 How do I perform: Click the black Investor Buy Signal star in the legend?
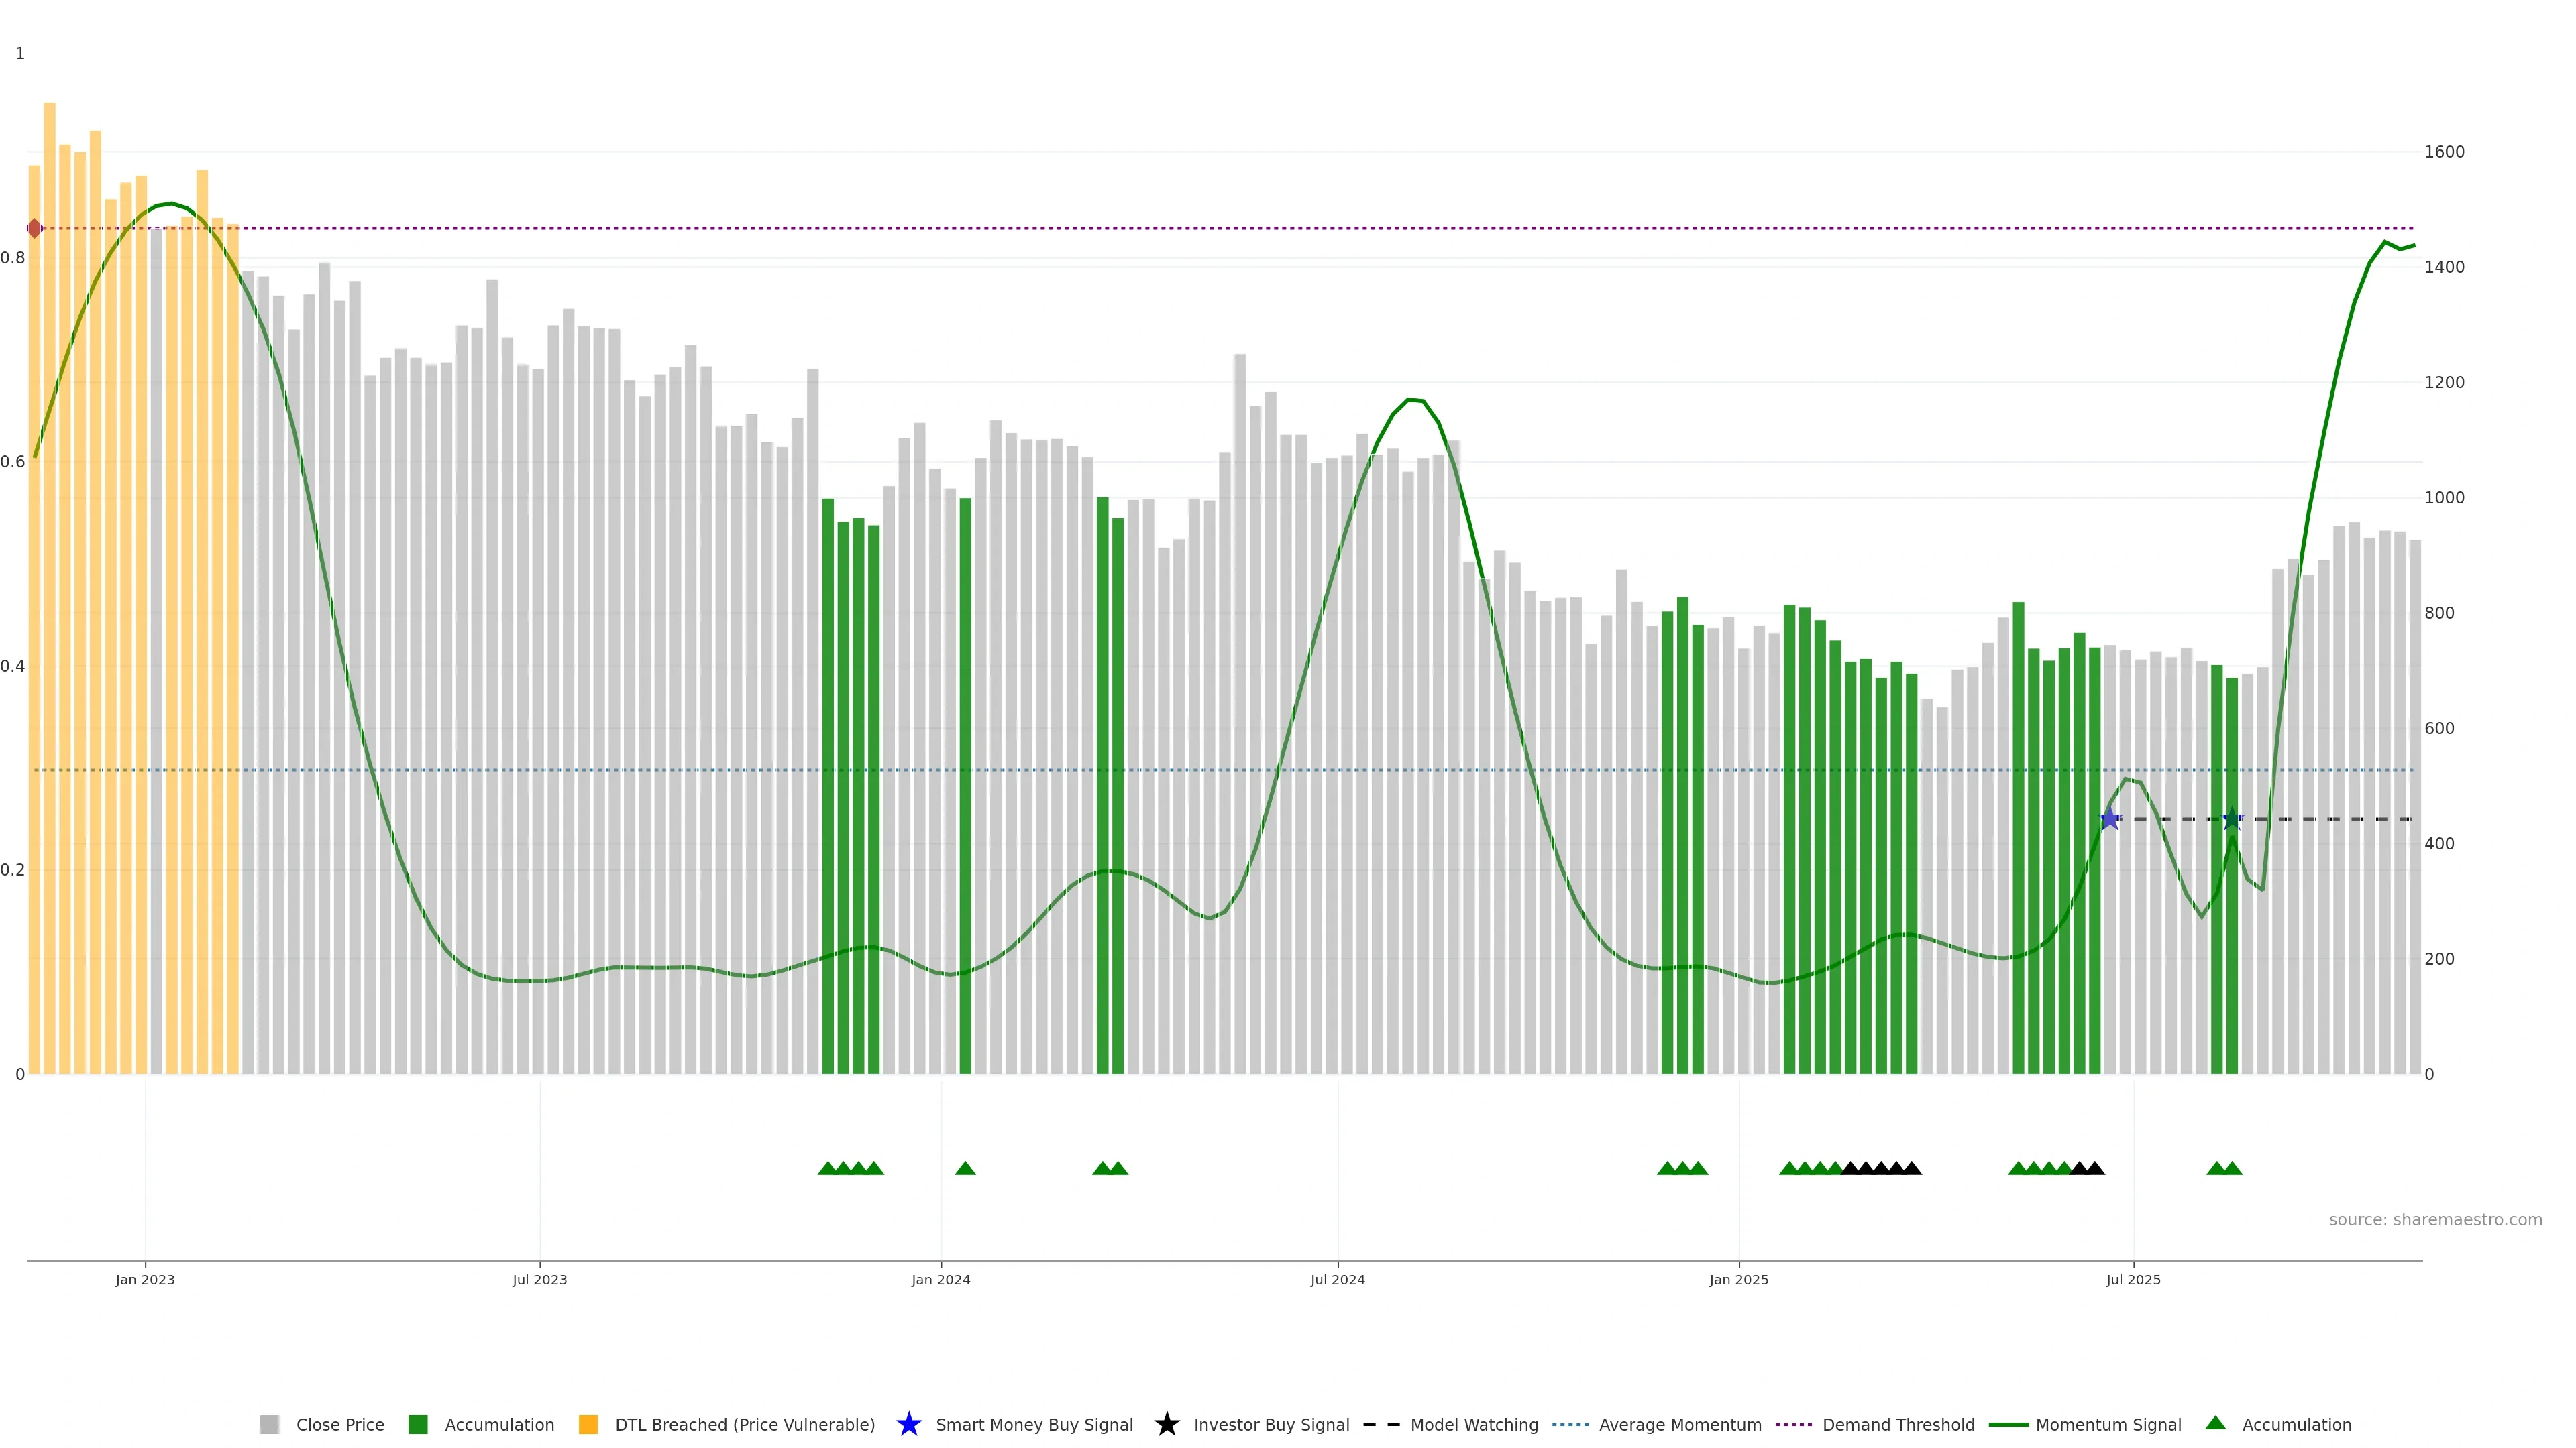click(1166, 1424)
